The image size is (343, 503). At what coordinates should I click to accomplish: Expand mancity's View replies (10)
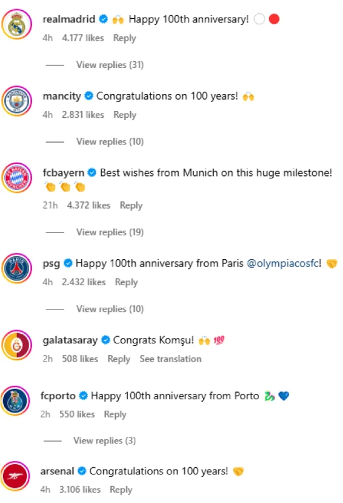(x=110, y=141)
